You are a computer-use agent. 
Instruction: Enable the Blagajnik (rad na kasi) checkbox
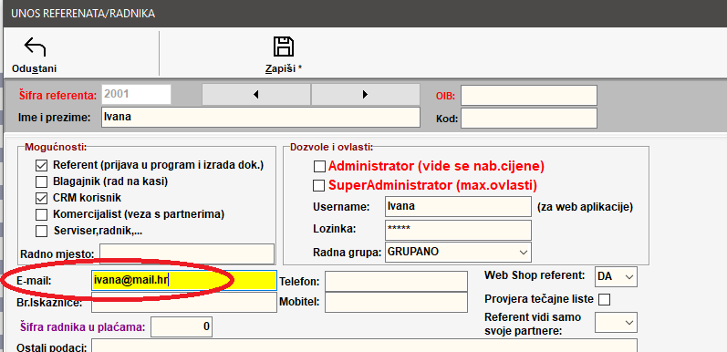pyautogui.click(x=42, y=181)
